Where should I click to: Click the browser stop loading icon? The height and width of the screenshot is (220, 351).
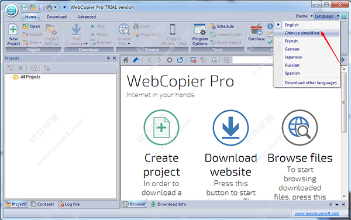[x=170, y=60]
